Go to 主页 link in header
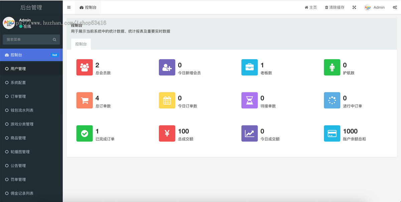 tap(311, 7)
